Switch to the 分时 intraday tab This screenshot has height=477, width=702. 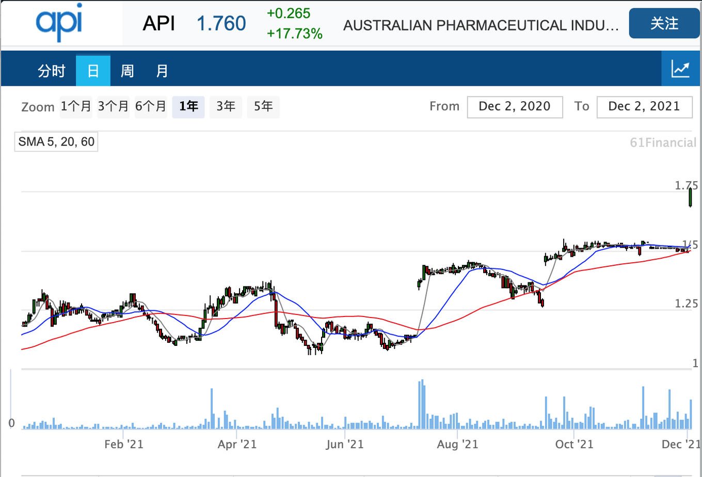[52, 71]
